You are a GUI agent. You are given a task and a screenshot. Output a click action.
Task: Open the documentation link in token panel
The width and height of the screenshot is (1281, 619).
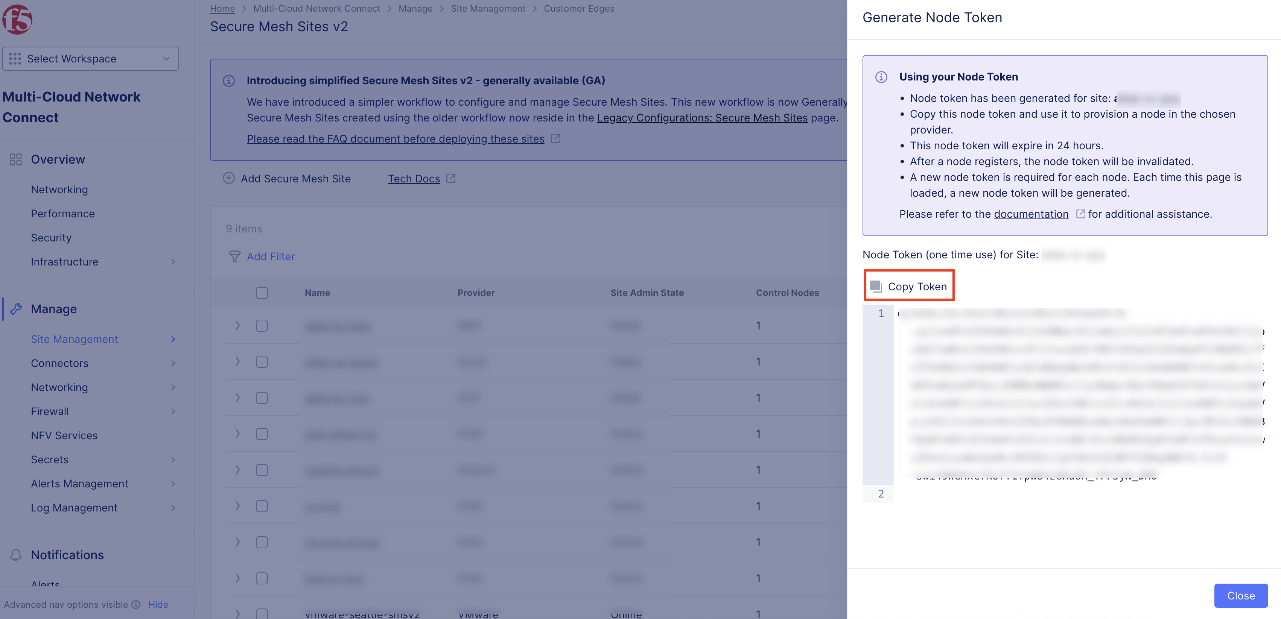point(1031,214)
